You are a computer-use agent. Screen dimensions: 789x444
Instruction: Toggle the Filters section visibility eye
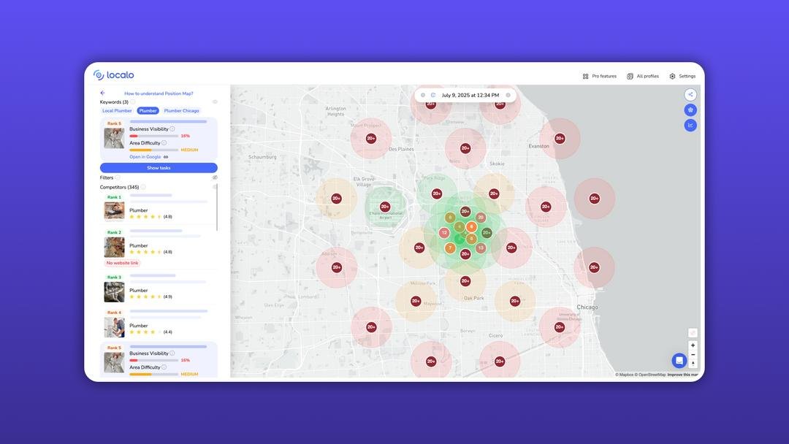click(215, 177)
